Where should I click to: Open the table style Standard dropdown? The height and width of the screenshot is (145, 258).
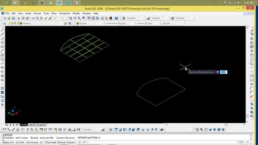[x=184, y=18]
